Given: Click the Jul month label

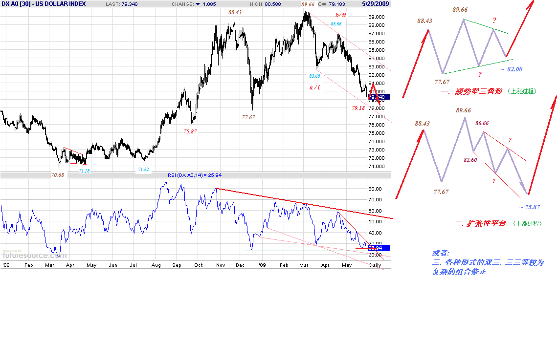Looking at the screenshot, I should tap(134, 265).
